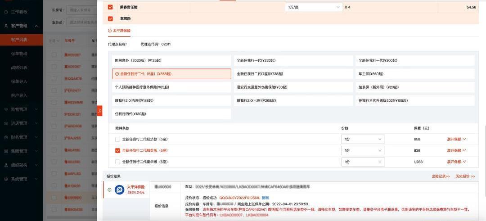This screenshot has width=486, height=221.
Task: Open 份数 dropdown for 豪华版 row
Action: pyautogui.click(x=363, y=162)
